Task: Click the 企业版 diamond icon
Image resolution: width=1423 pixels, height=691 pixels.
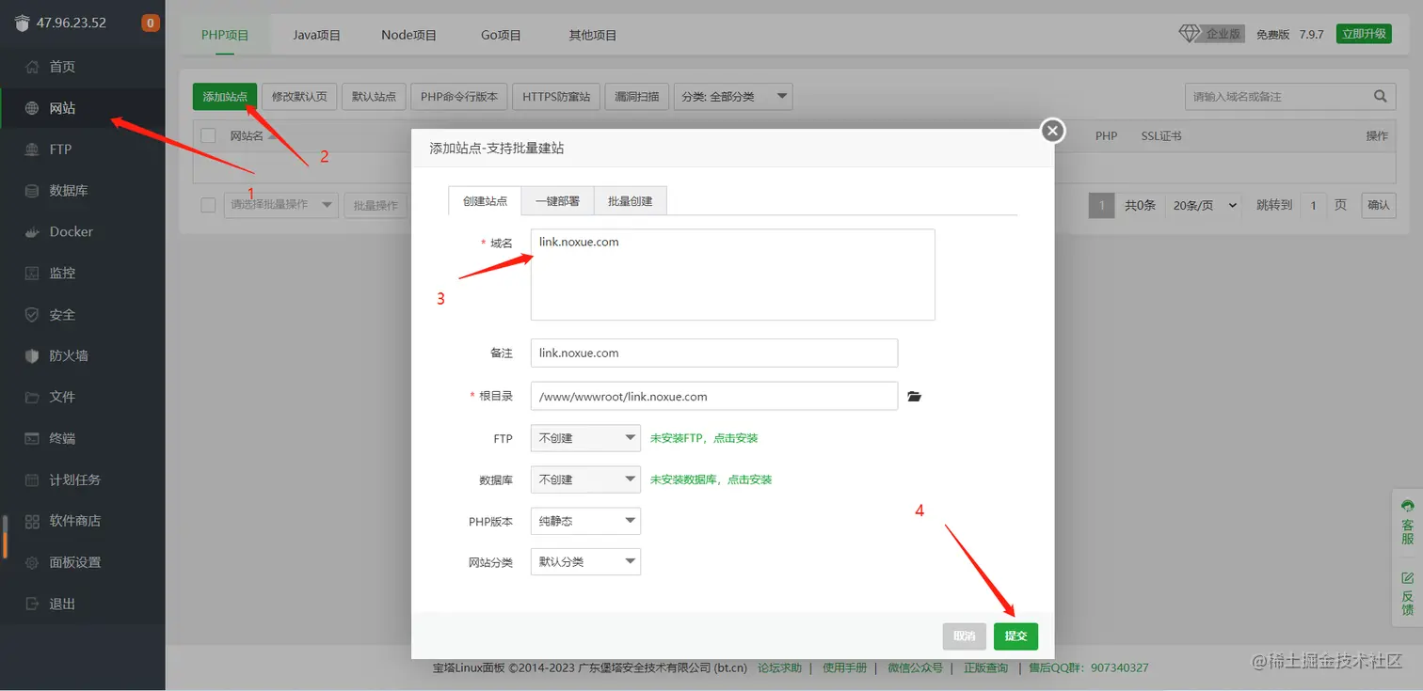Action: point(1191,34)
